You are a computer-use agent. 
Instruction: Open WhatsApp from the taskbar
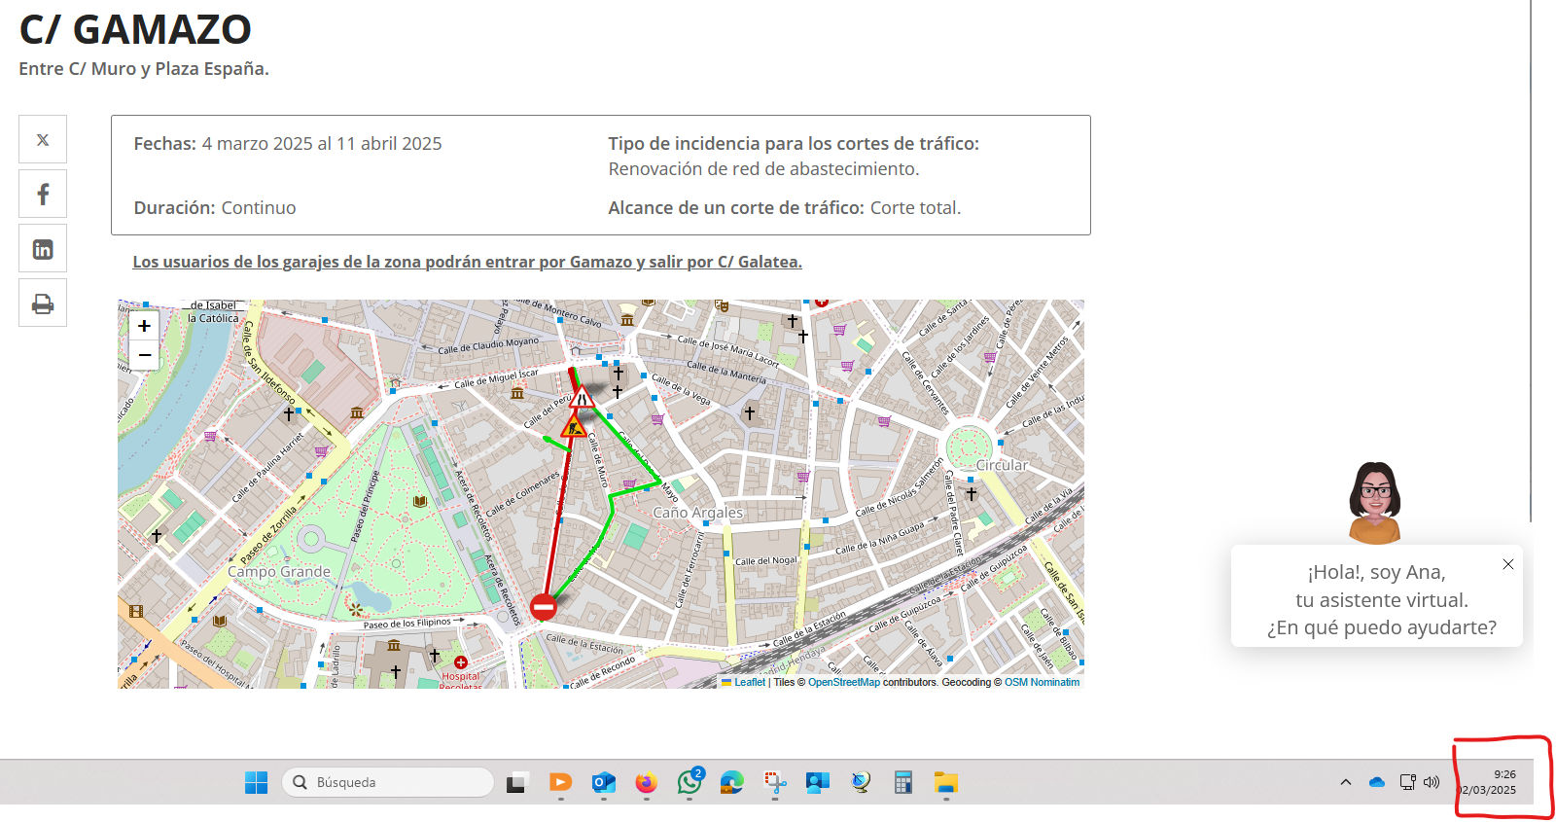(690, 782)
